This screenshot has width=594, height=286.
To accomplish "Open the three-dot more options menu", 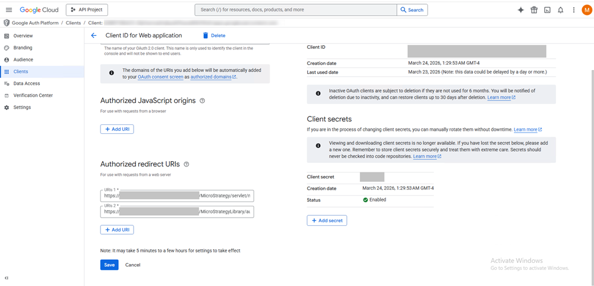I will point(573,10).
